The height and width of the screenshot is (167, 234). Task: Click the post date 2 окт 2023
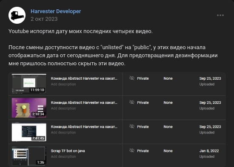point(44,19)
